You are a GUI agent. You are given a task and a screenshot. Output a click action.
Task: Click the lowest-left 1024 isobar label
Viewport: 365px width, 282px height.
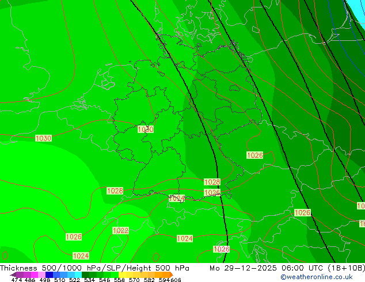(x=81, y=256)
